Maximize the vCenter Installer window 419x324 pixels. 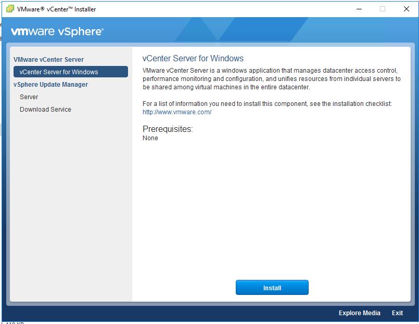[x=383, y=9]
